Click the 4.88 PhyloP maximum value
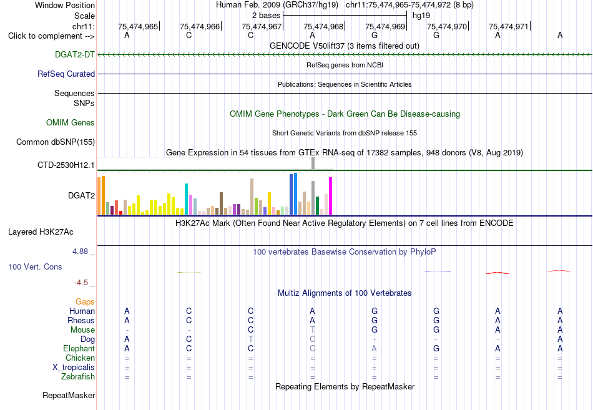Screen dimensions: 593x410 click(x=80, y=251)
